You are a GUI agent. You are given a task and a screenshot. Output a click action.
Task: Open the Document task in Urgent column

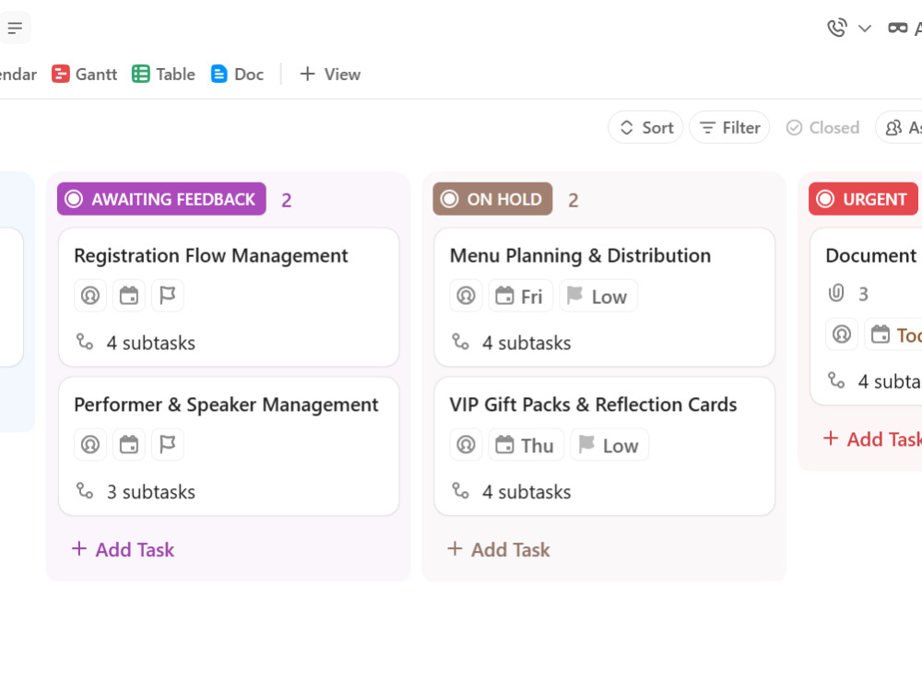[x=872, y=255]
